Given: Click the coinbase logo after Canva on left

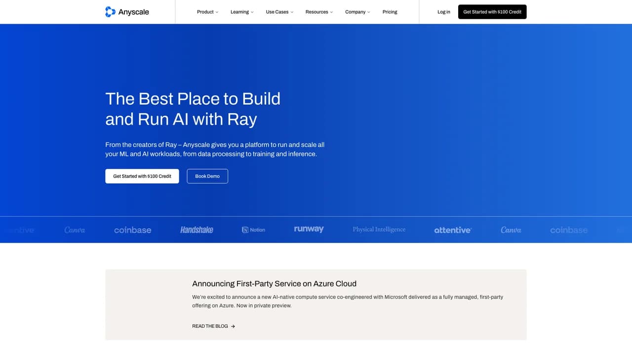Looking at the screenshot, I should click(132, 230).
